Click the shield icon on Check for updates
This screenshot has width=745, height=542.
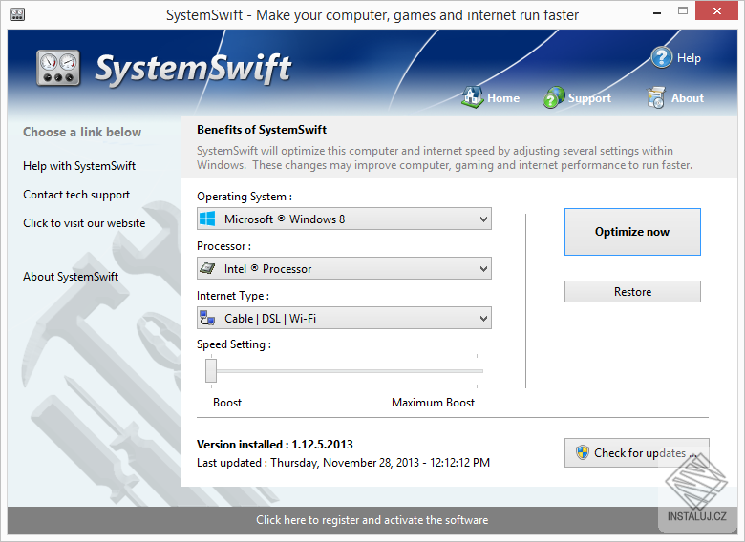point(582,452)
